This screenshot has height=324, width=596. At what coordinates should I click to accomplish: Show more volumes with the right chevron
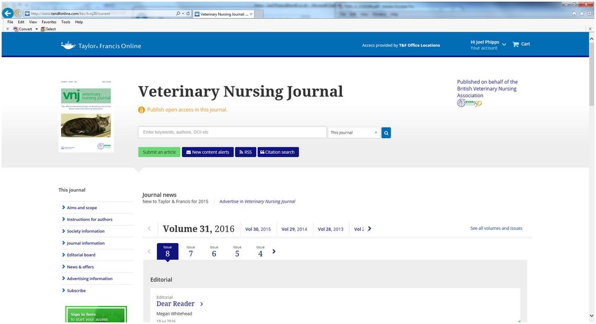pos(370,229)
